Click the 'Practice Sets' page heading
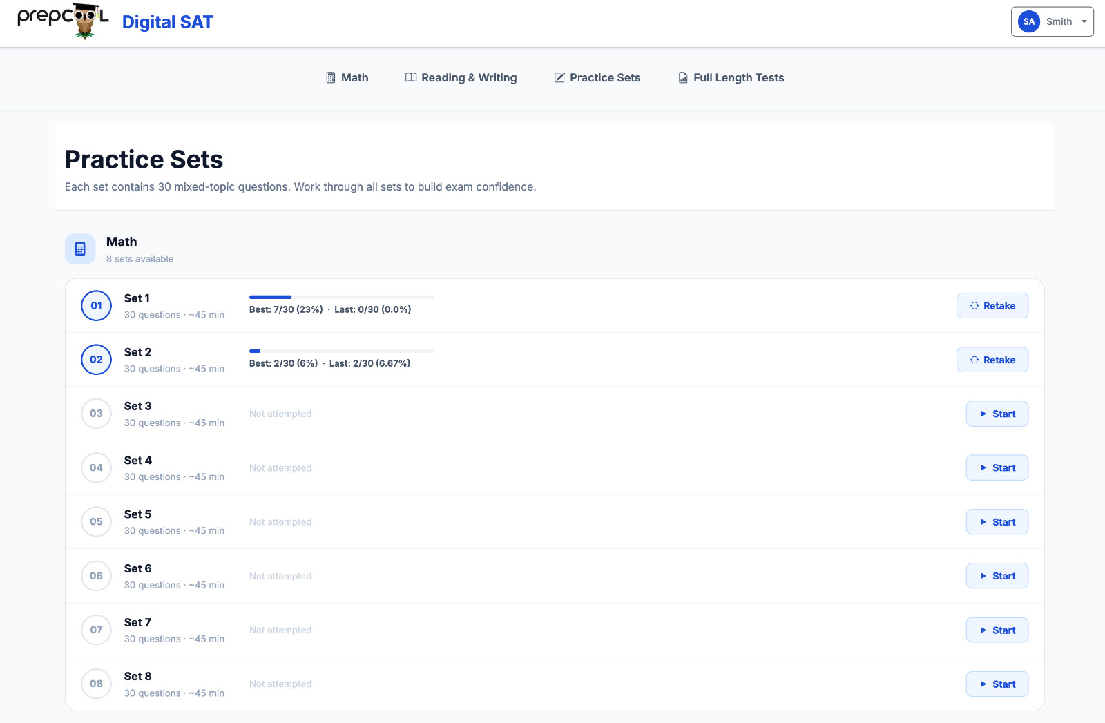Screen dimensions: 1105x723 144,160
